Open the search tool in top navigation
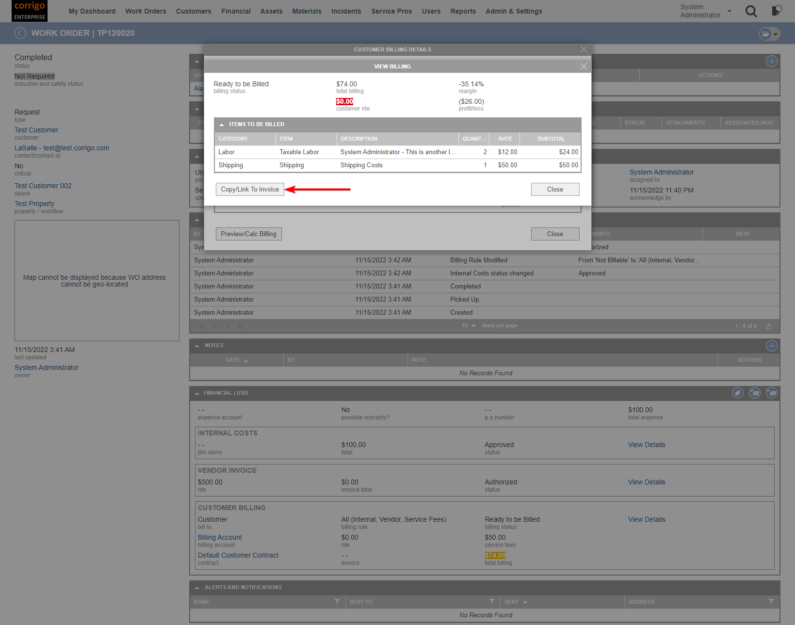Image resolution: width=795 pixels, height=625 pixels. [751, 11]
